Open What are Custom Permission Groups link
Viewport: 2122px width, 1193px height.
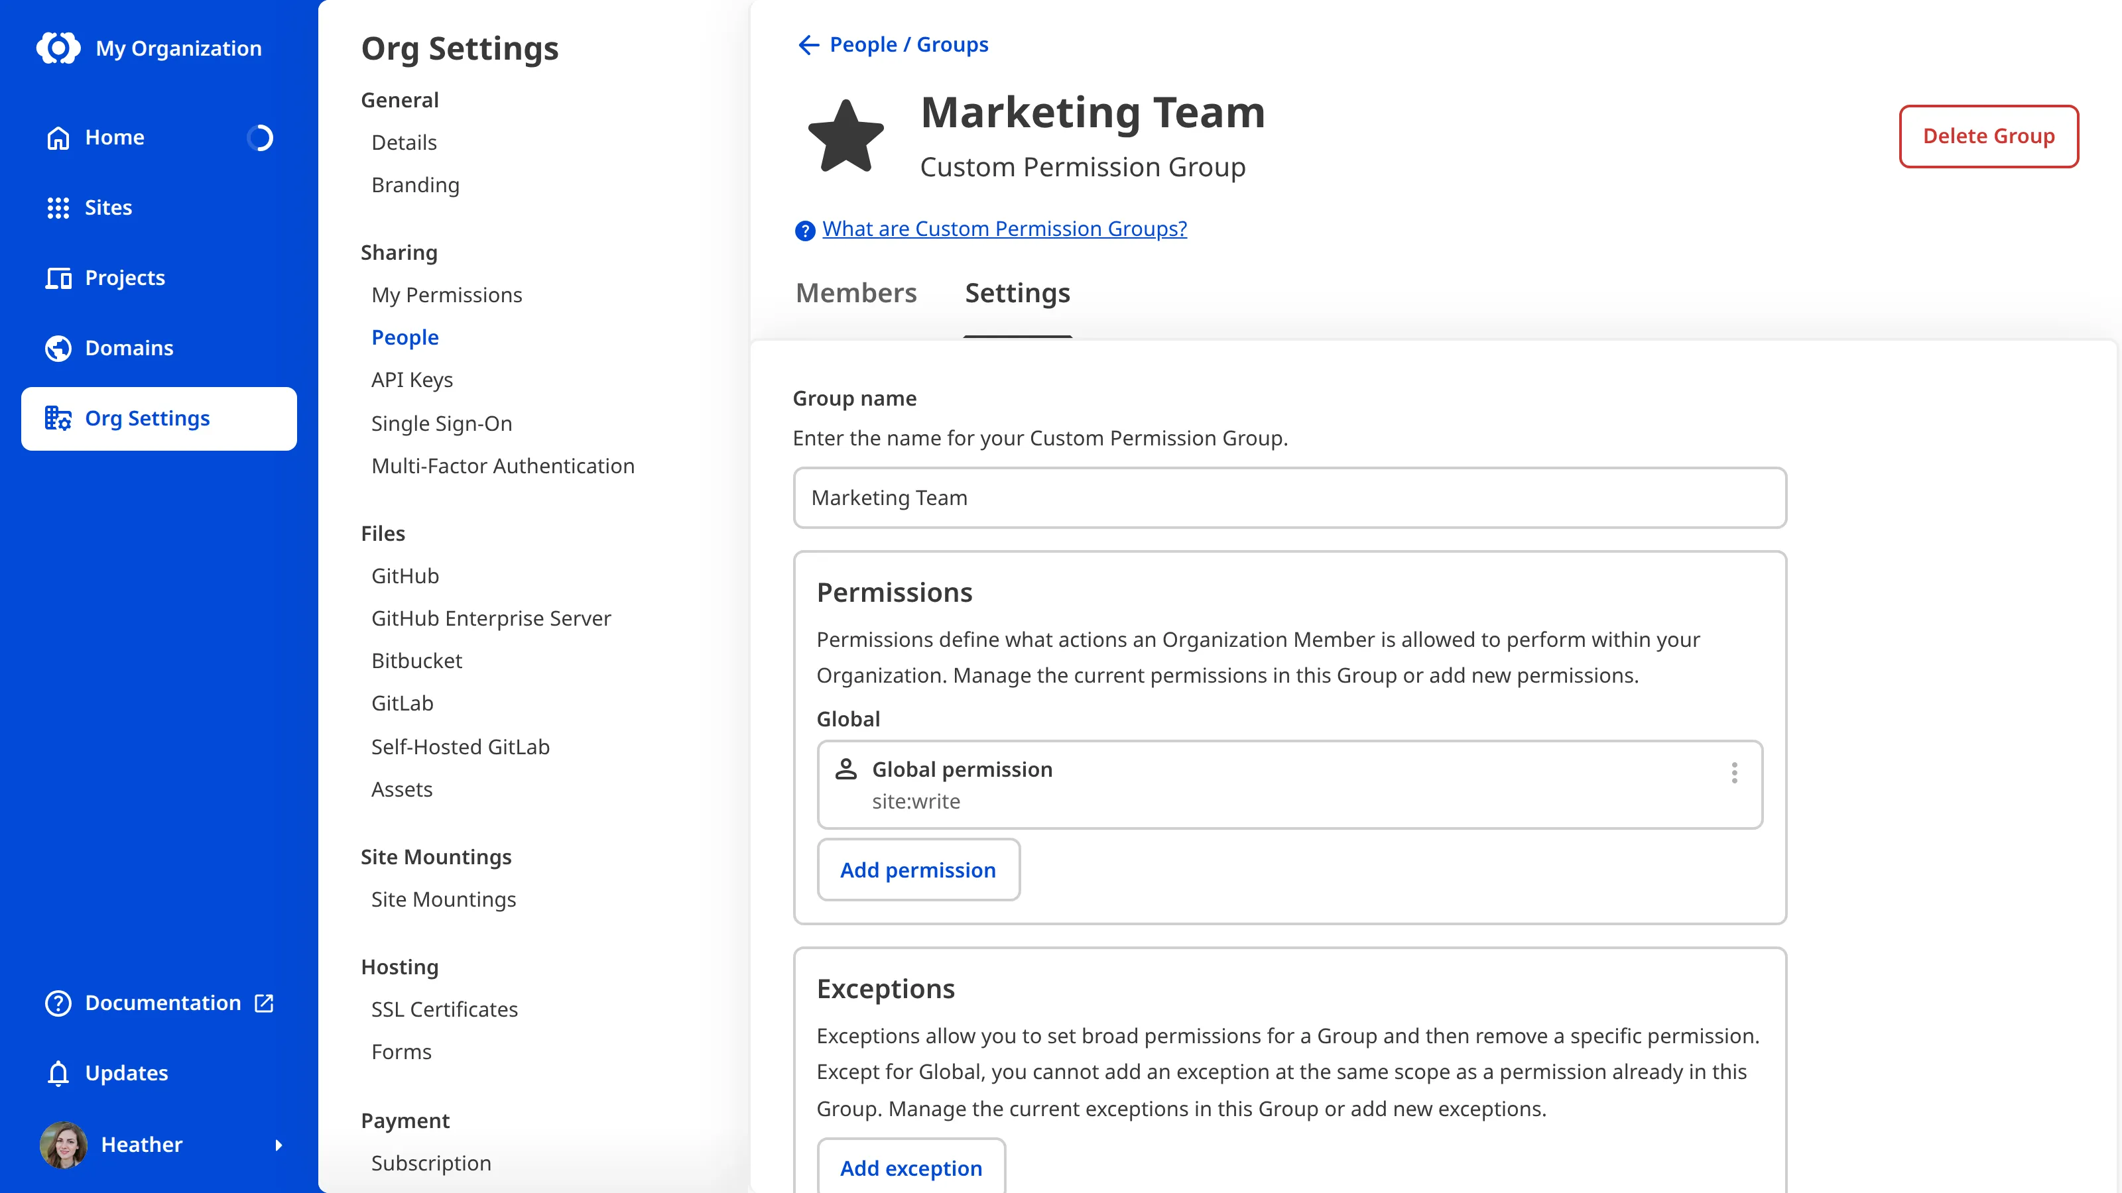(1004, 229)
